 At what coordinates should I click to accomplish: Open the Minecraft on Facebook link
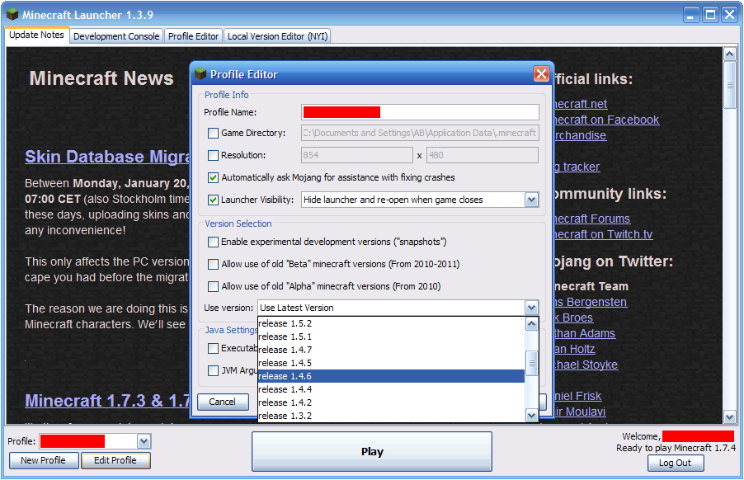pyautogui.click(x=606, y=120)
